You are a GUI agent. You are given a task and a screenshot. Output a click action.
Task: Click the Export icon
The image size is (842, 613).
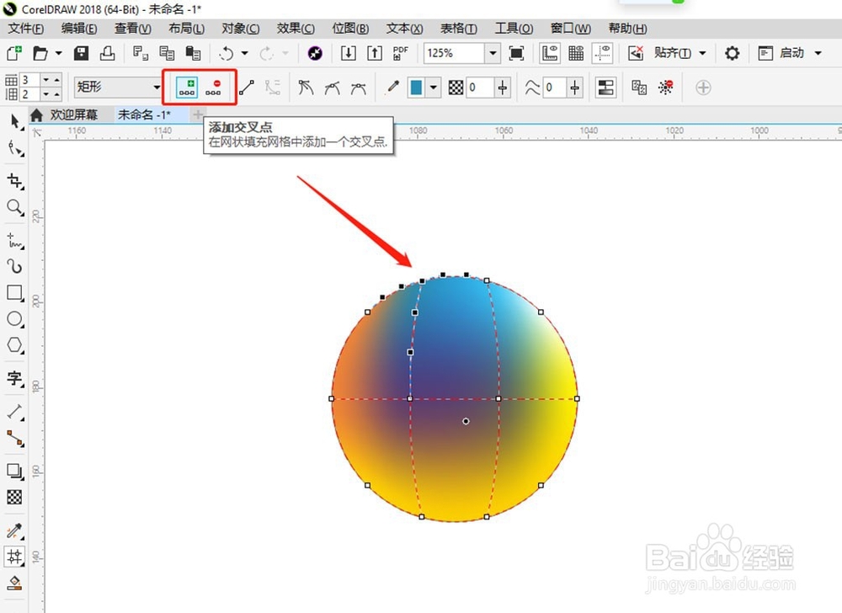click(375, 52)
